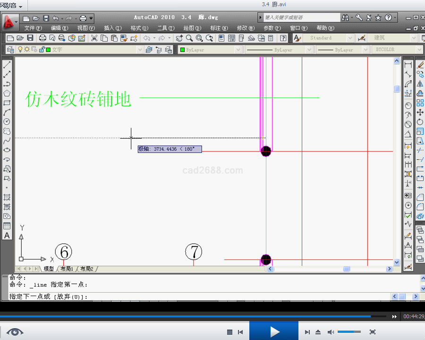
Task: Expand the Standard text style dropdown
Action: tap(350, 38)
